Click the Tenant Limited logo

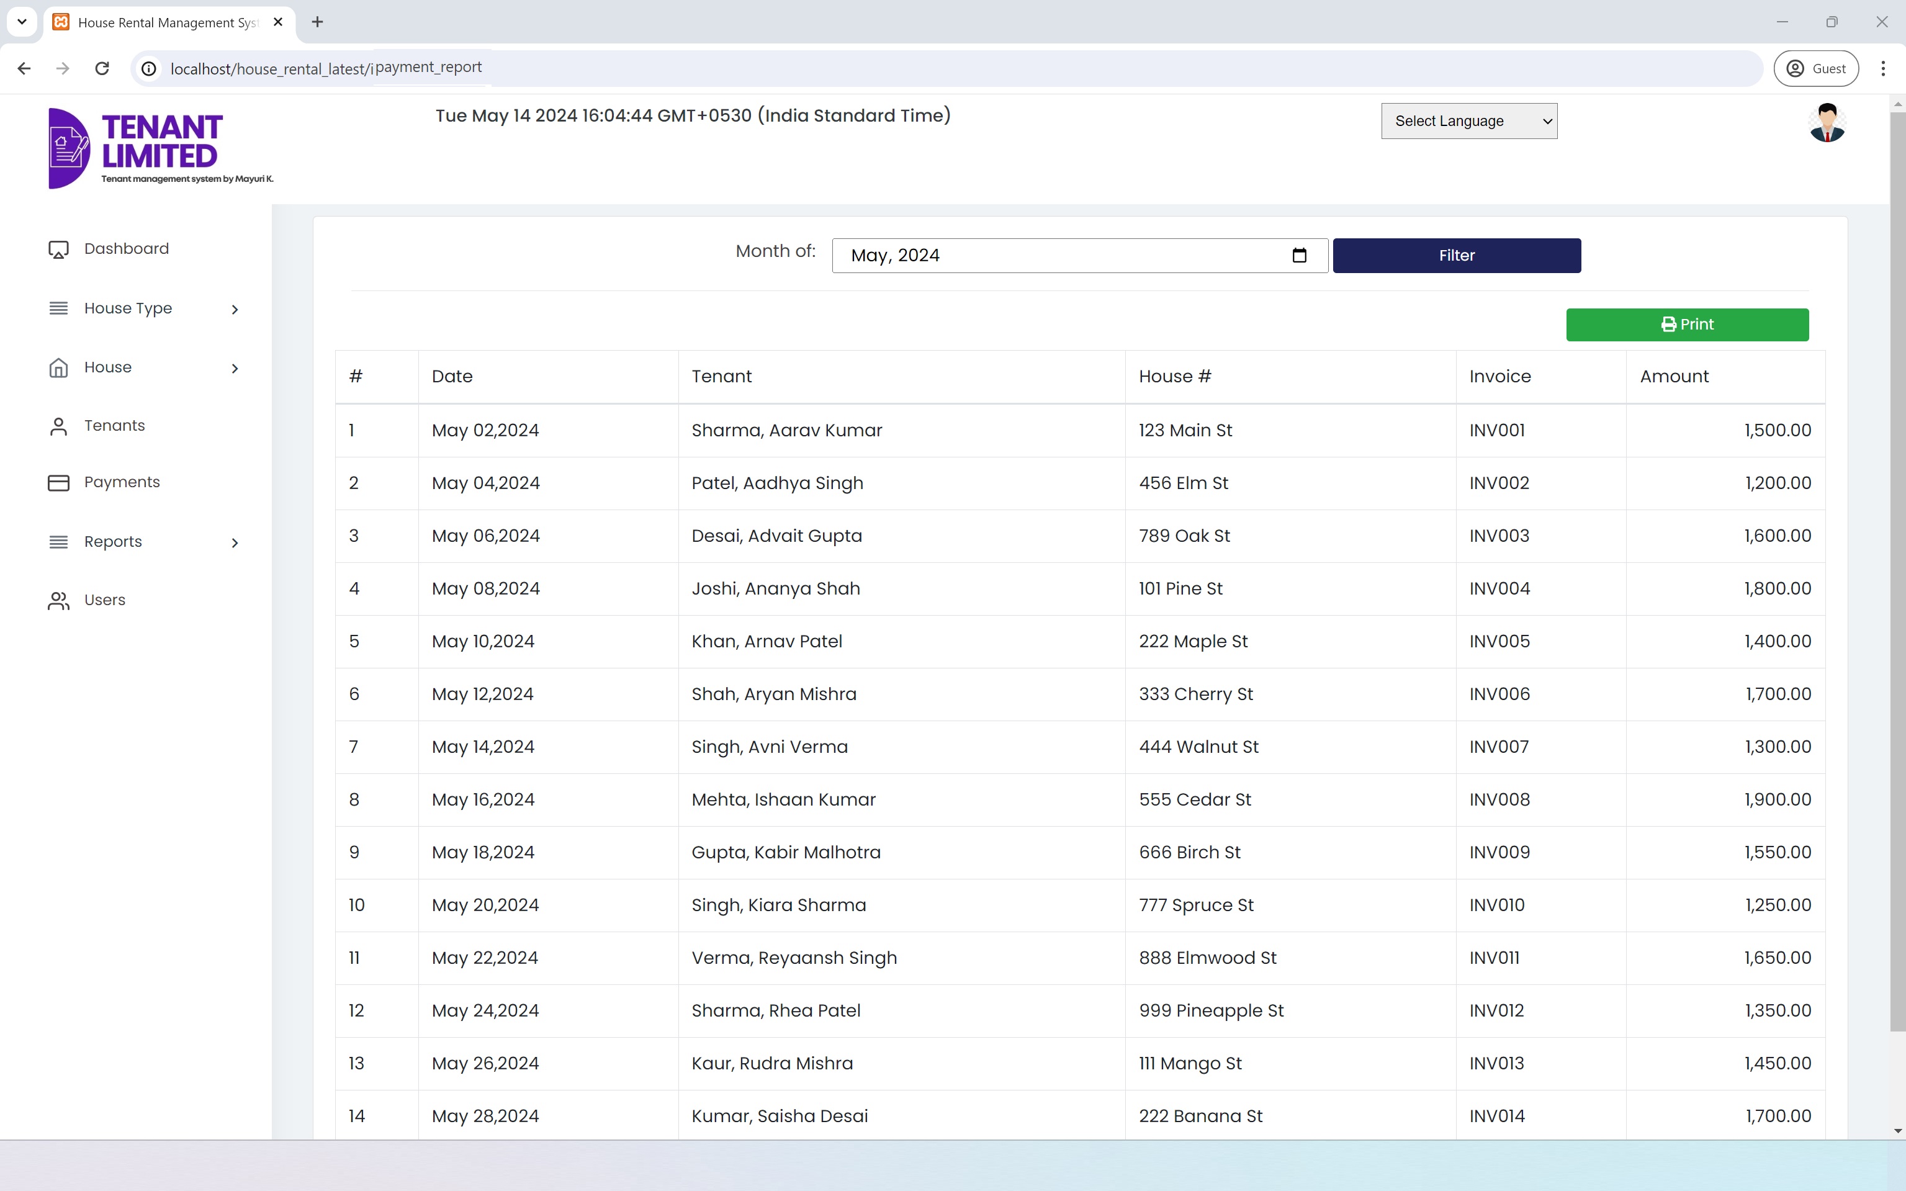161,148
